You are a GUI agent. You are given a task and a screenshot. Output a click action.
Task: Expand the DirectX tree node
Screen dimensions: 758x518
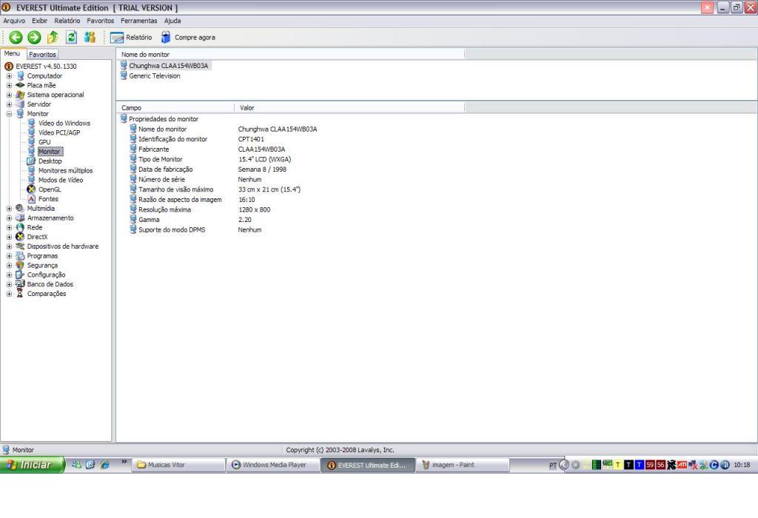tap(9, 238)
